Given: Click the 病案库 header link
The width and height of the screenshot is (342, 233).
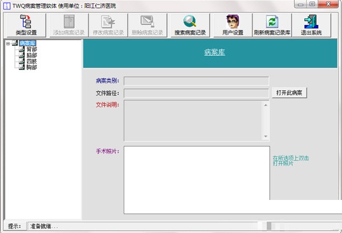Looking at the screenshot, I should [215, 52].
